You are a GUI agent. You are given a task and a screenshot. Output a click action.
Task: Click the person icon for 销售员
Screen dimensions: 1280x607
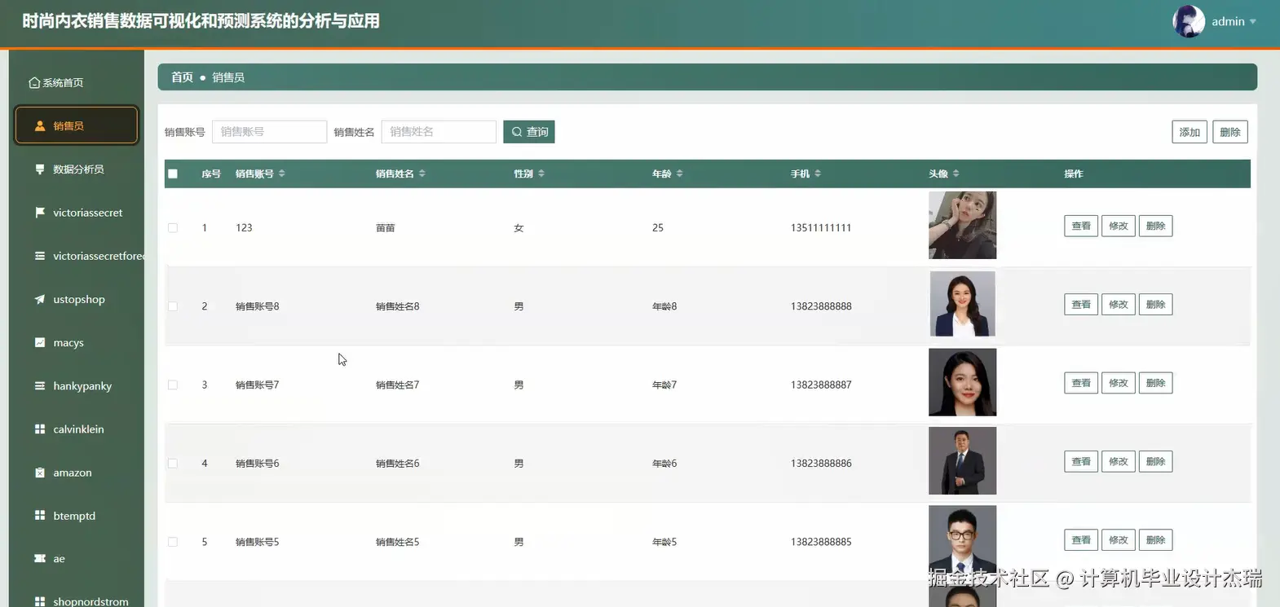pos(39,125)
